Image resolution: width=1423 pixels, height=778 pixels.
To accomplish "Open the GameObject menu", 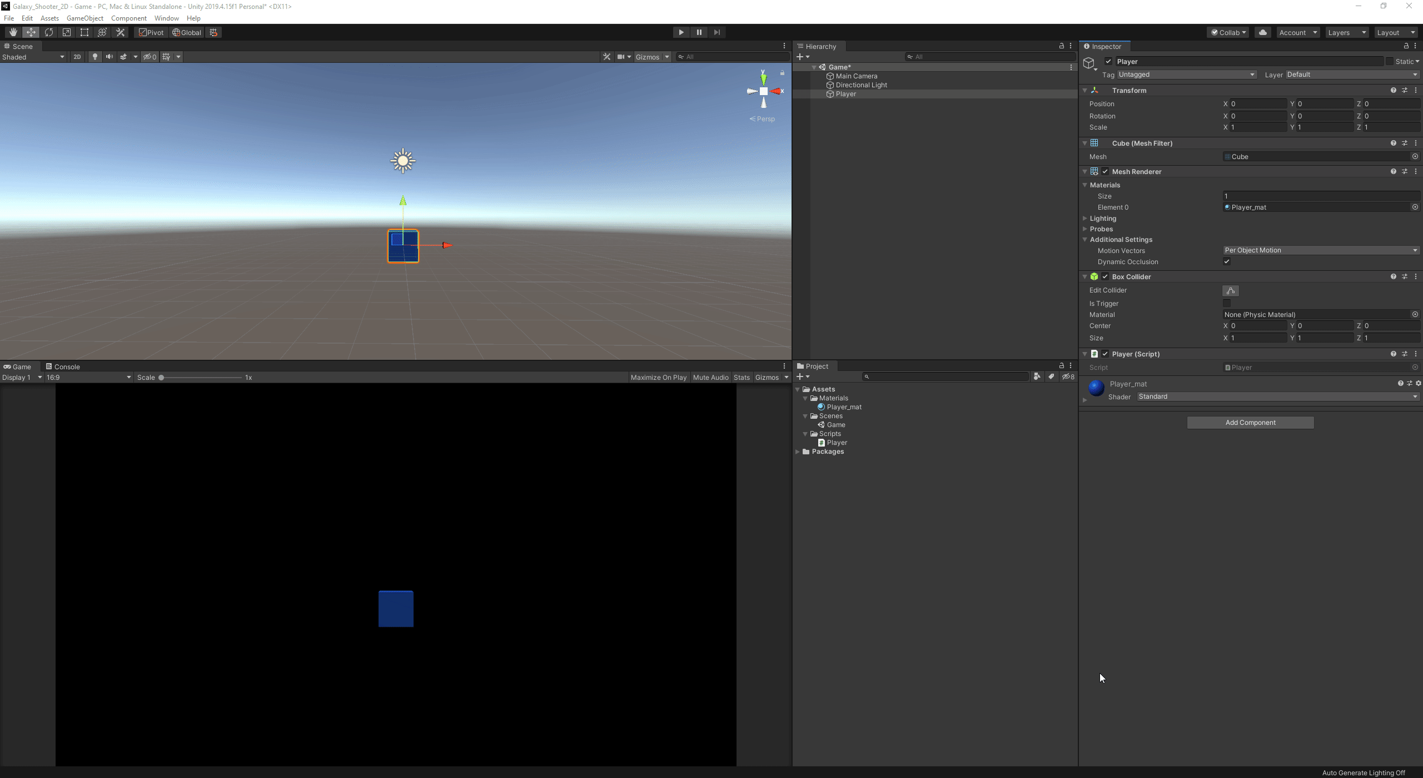I will (84, 18).
